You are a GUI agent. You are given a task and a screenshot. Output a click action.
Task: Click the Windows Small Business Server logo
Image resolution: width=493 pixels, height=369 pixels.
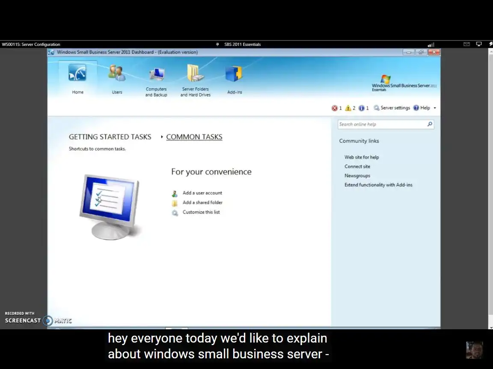tap(404, 83)
